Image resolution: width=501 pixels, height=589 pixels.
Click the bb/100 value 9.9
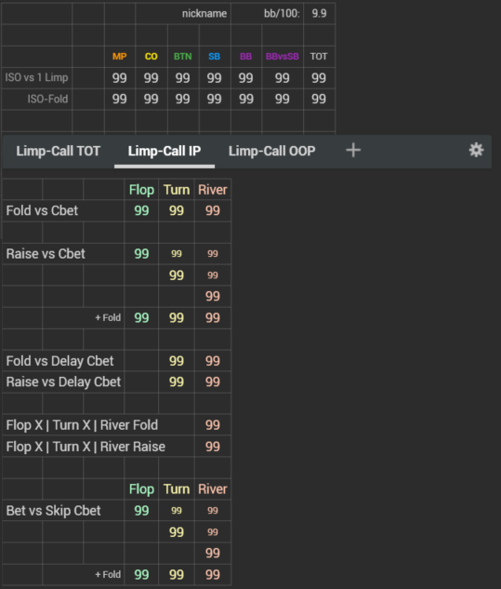[319, 14]
